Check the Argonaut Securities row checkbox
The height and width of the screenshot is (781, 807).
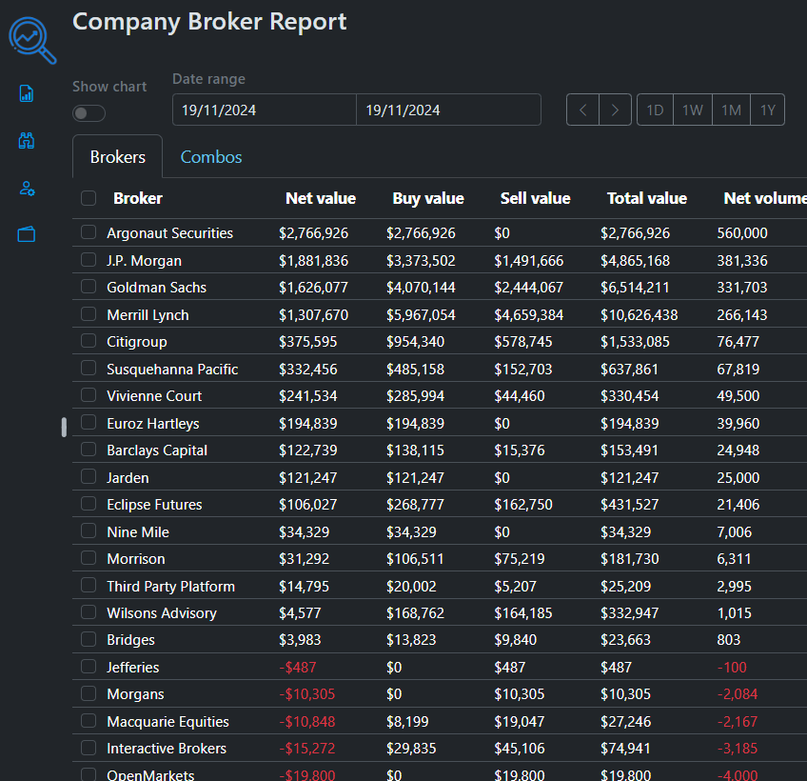tap(89, 232)
